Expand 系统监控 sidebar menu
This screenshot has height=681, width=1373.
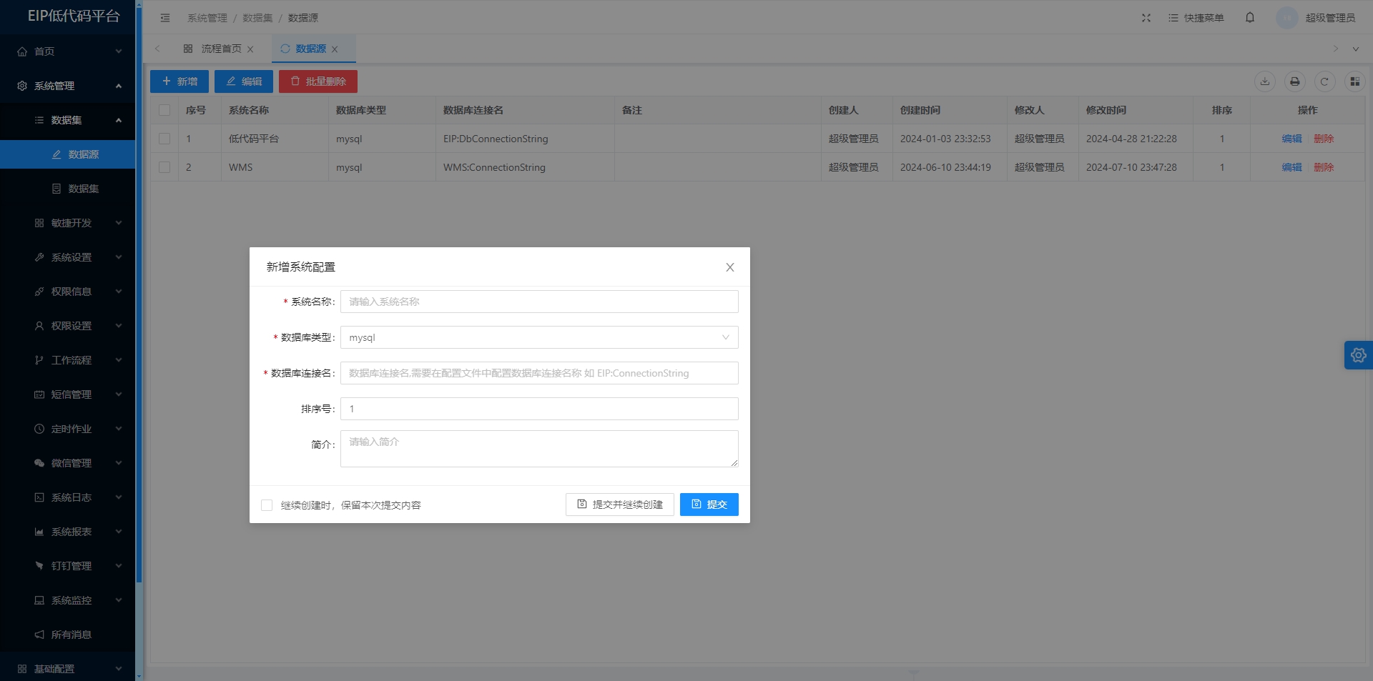(x=68, y=600)
